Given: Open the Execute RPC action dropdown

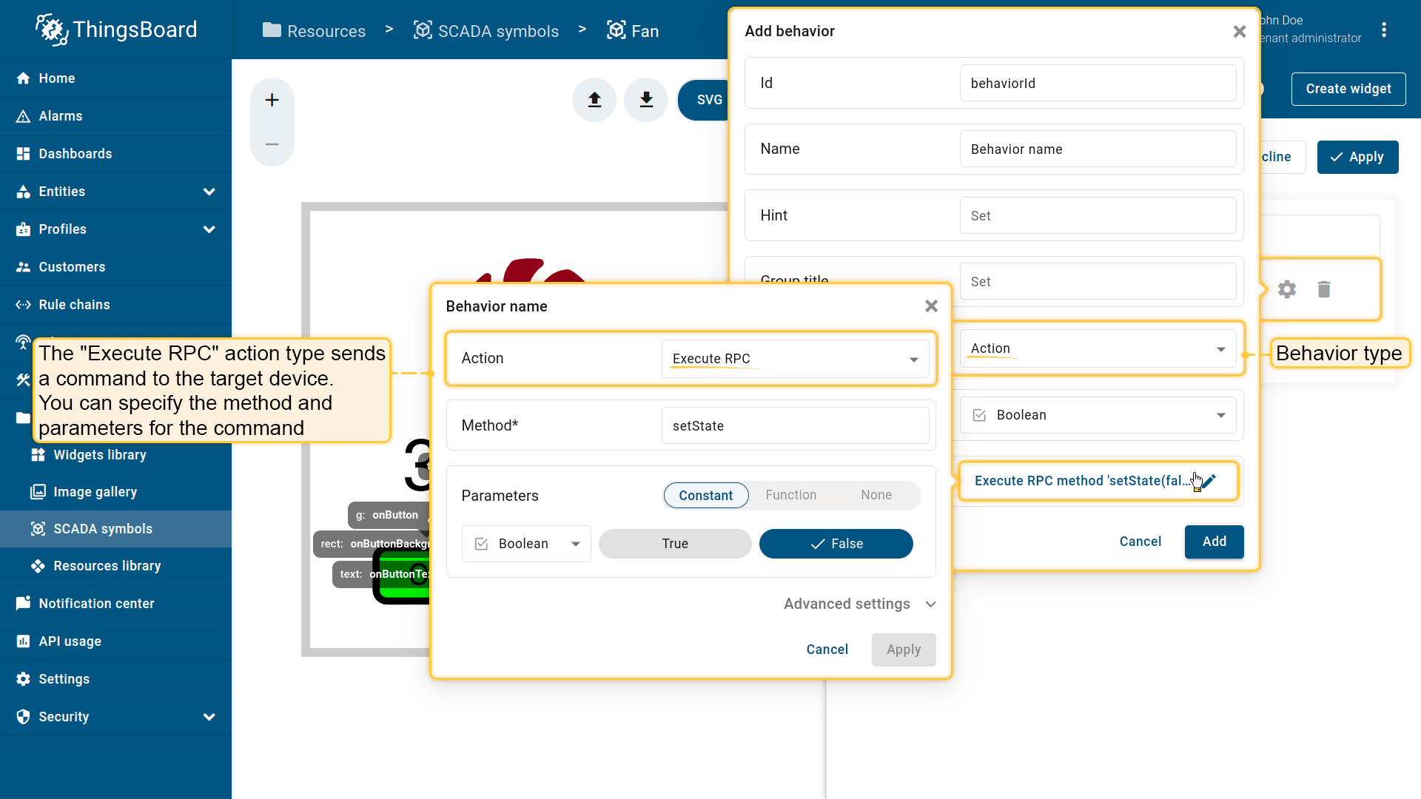Looking at the screenshot, I should (x=795, y=359).
